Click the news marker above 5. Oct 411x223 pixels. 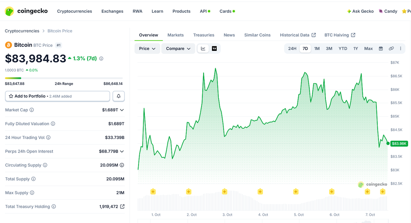[296, 192]
